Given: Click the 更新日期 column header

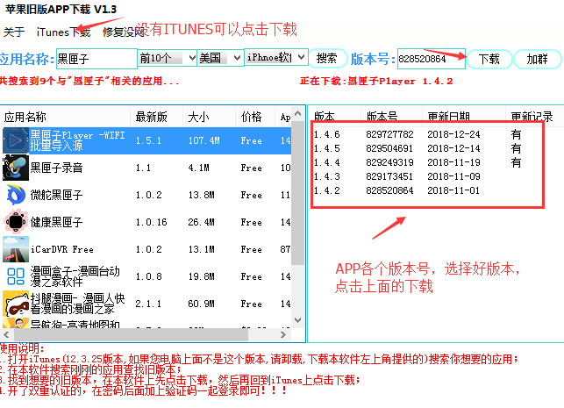Looking at the screenshot, I should tap(464, 117).
